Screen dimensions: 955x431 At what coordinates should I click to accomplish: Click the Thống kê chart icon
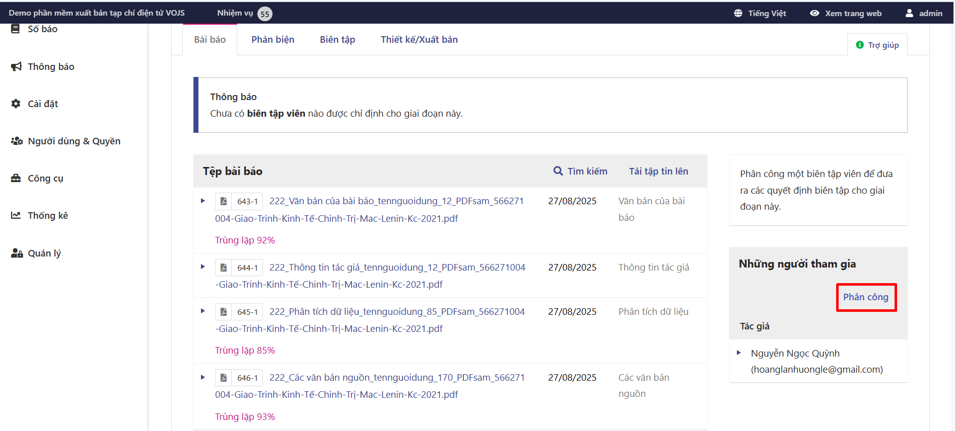[16, 215]
